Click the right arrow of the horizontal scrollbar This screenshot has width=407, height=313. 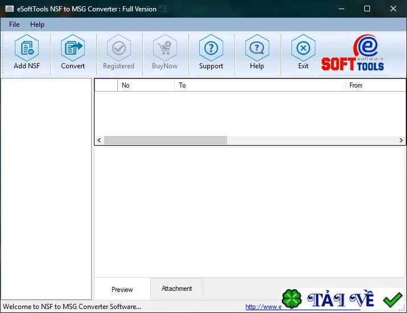(401, 140)
